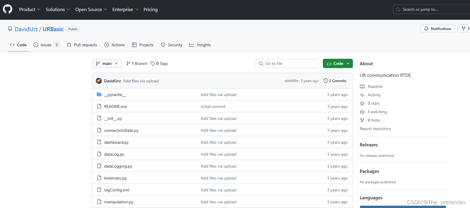Open the Releases heading link
This screenshot has width=470, height=208.
(x=369, y=145)
